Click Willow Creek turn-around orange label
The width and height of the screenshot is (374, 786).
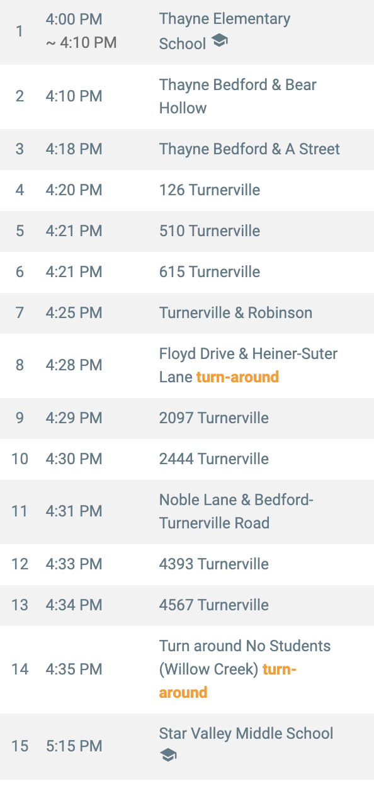tap(227, 681)
